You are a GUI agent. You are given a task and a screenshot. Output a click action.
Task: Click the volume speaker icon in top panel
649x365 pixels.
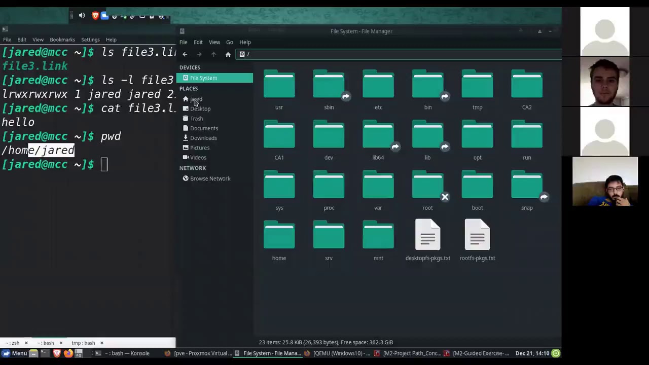point(82,16)
